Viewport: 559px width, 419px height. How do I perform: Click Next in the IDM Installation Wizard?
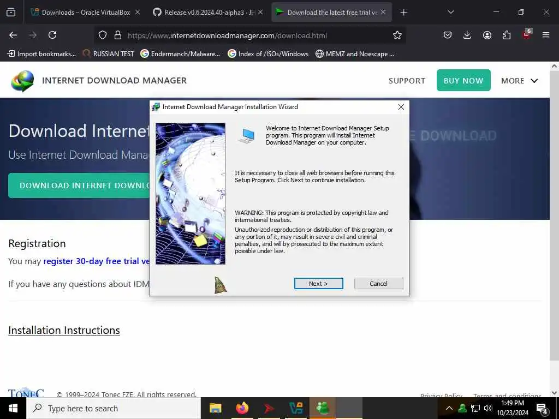point(318,284)
